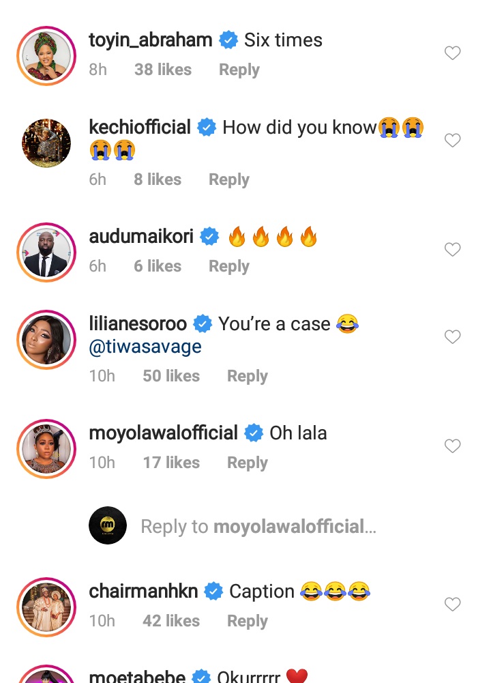View the 50 likes on lilianesoroo's comment
This screenshot has height=683, width=491.
[x=170, y=376]
